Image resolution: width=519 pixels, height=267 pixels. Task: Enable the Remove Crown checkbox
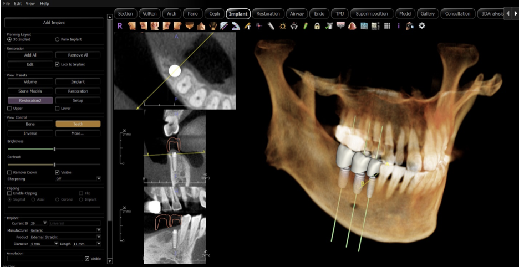9,172
